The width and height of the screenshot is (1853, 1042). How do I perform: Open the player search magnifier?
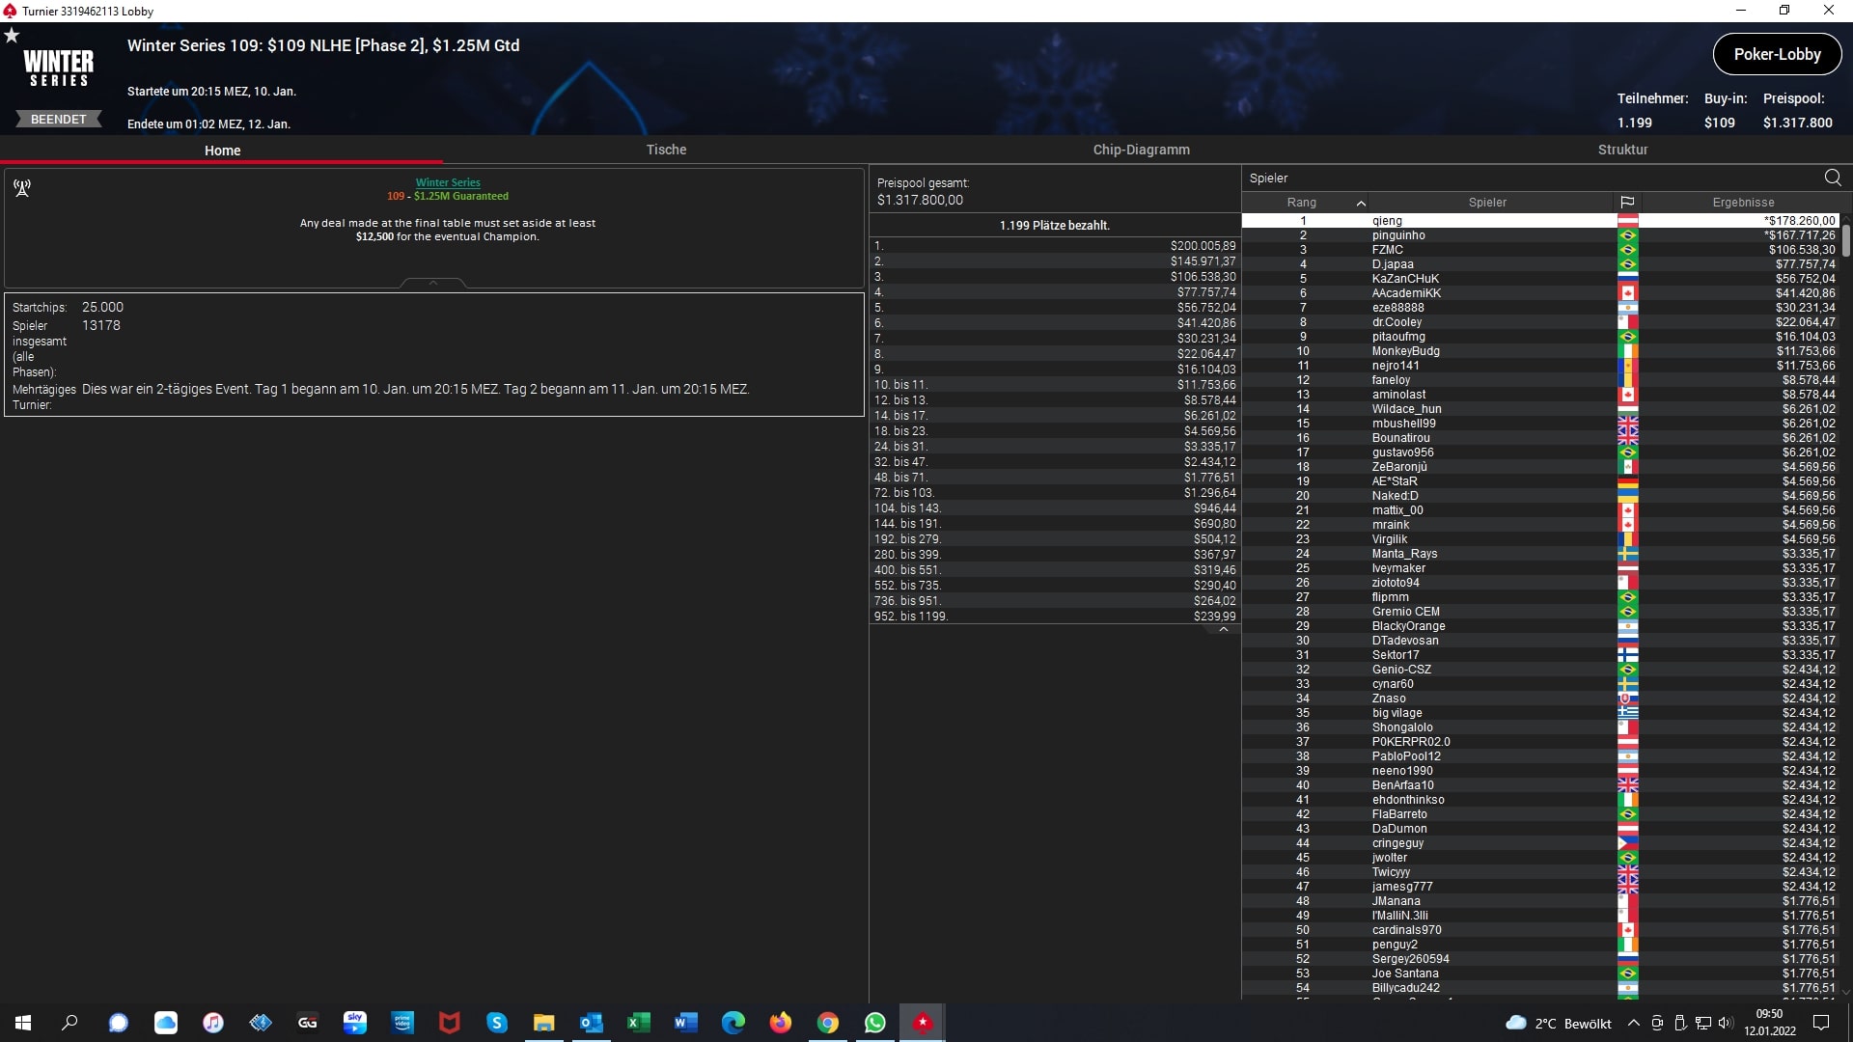tap(1832, 178)
